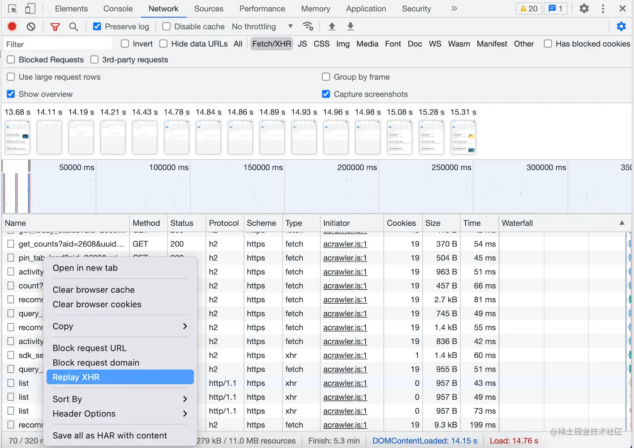634x448 pixels.
Task: Choose Replay XHR in context menu
Action: coord(120,377)
